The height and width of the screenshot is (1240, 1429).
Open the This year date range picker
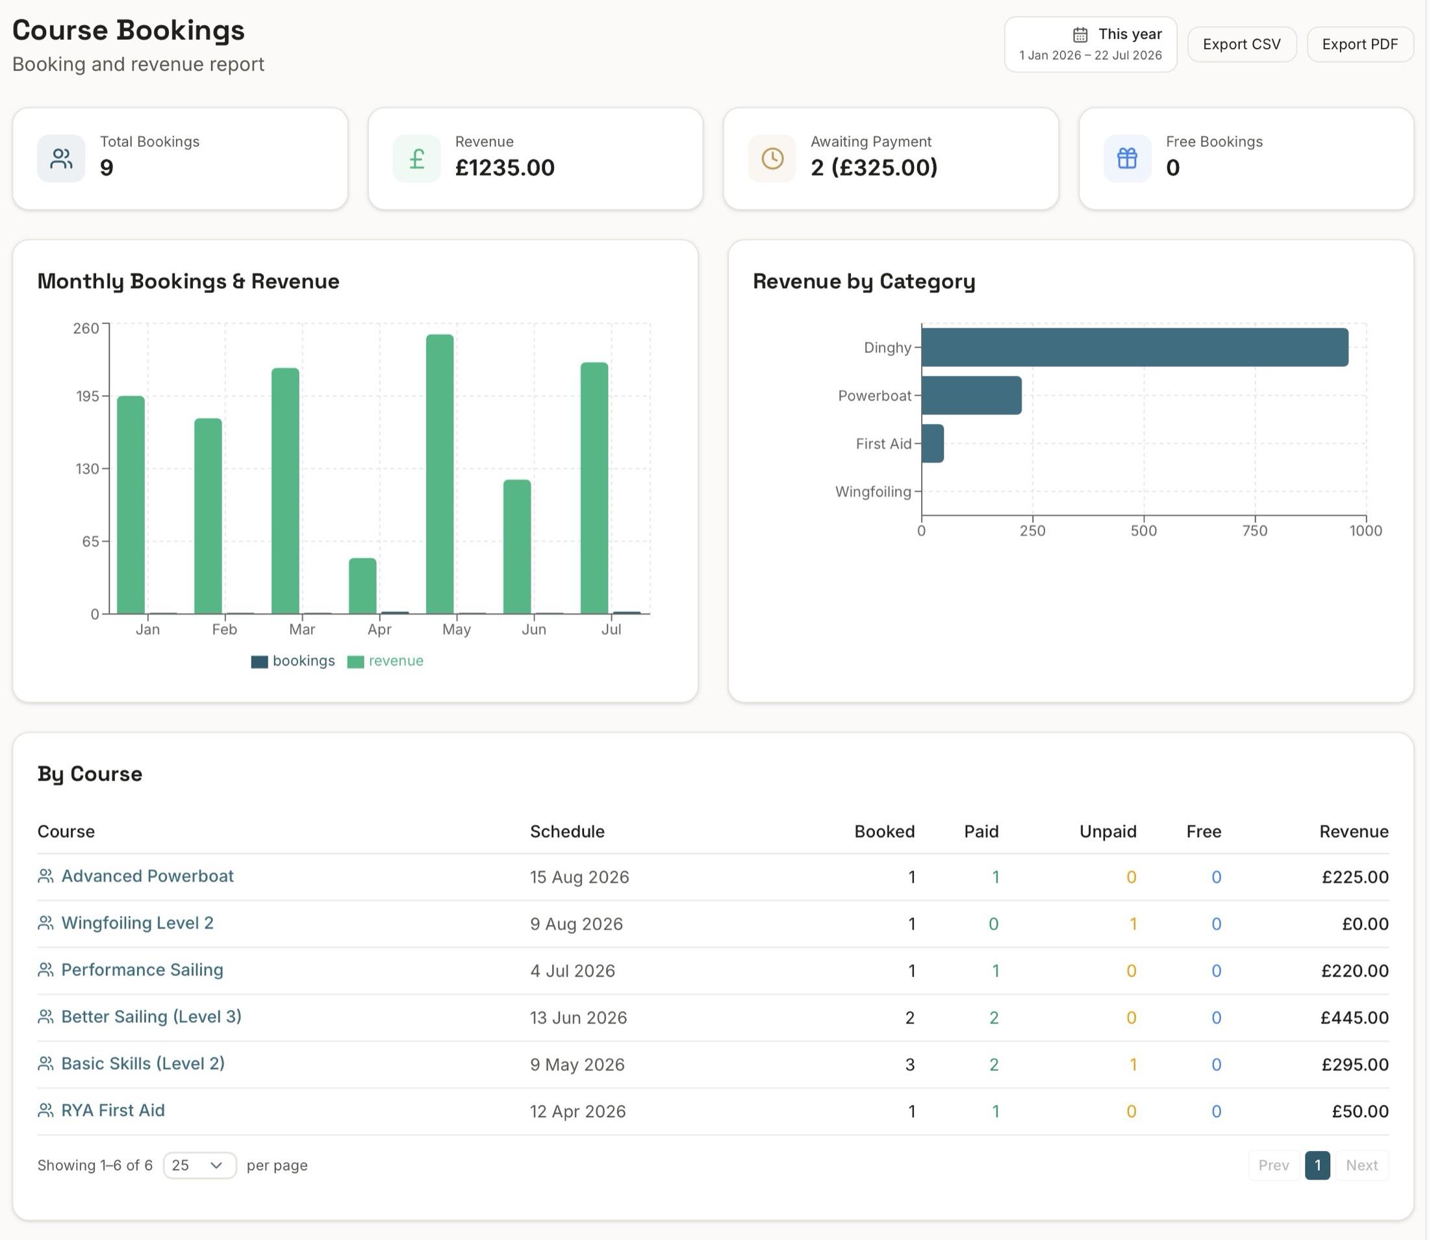coord(1091,44)
